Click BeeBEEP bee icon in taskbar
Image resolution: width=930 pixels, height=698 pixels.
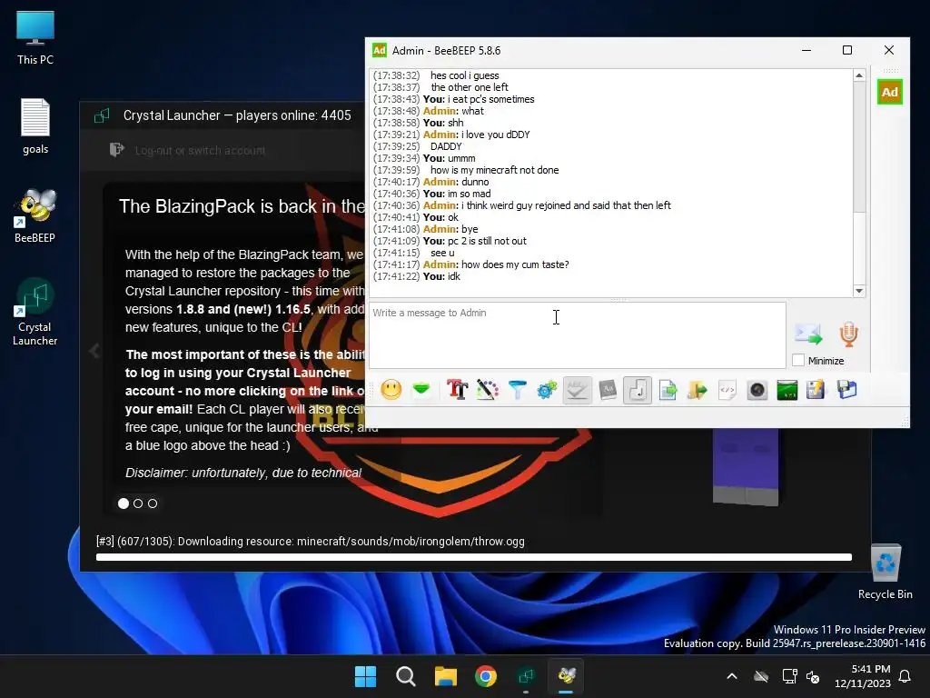566,676
